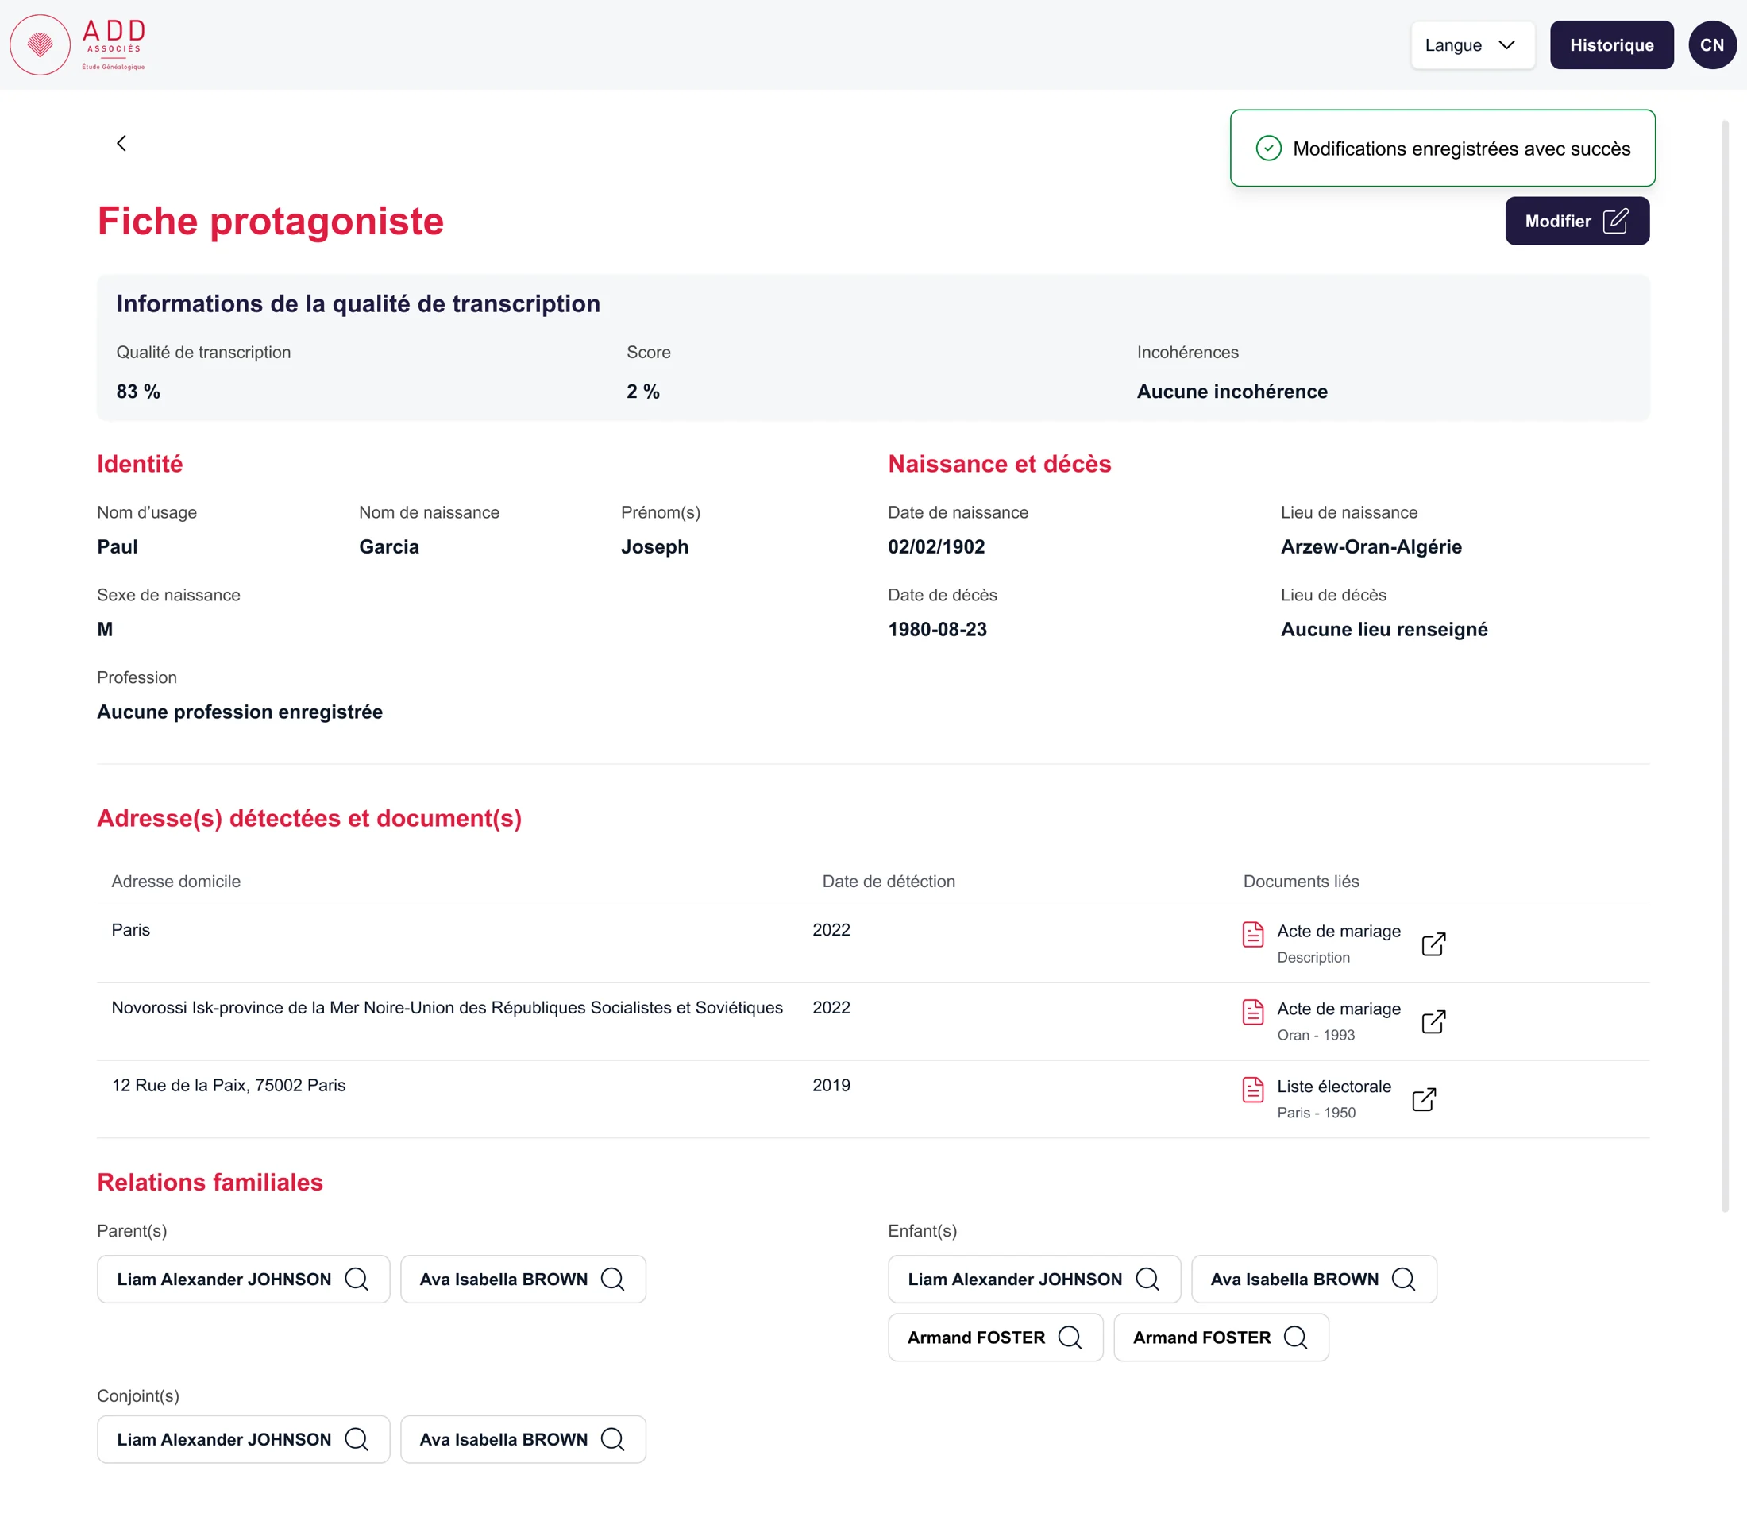The height and width of the screenshot is (1517, 1747).
Task: Search parent Liam Alexander JOHNSON magnifier icon
Action: [x=357, y=1278]
